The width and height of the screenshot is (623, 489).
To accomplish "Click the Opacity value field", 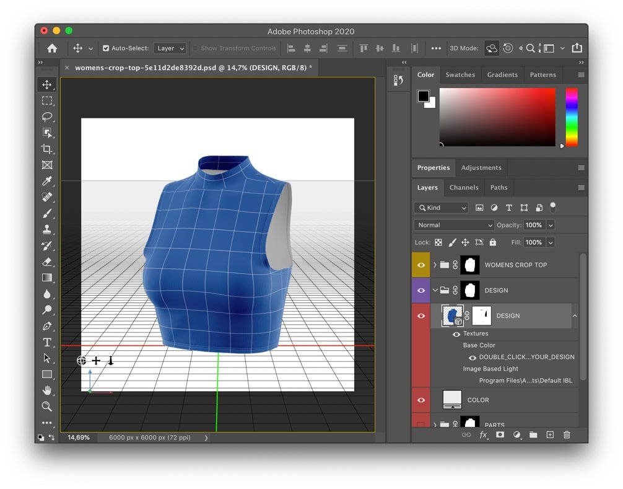I will click(x=533, y=225).
